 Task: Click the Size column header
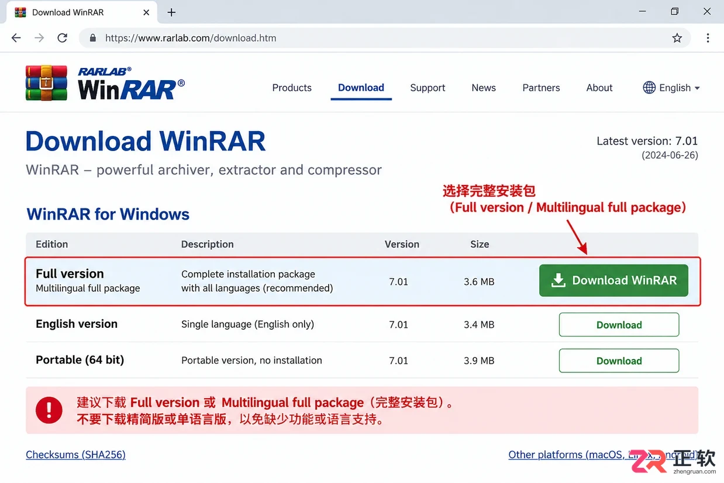[x=480, y=244]
